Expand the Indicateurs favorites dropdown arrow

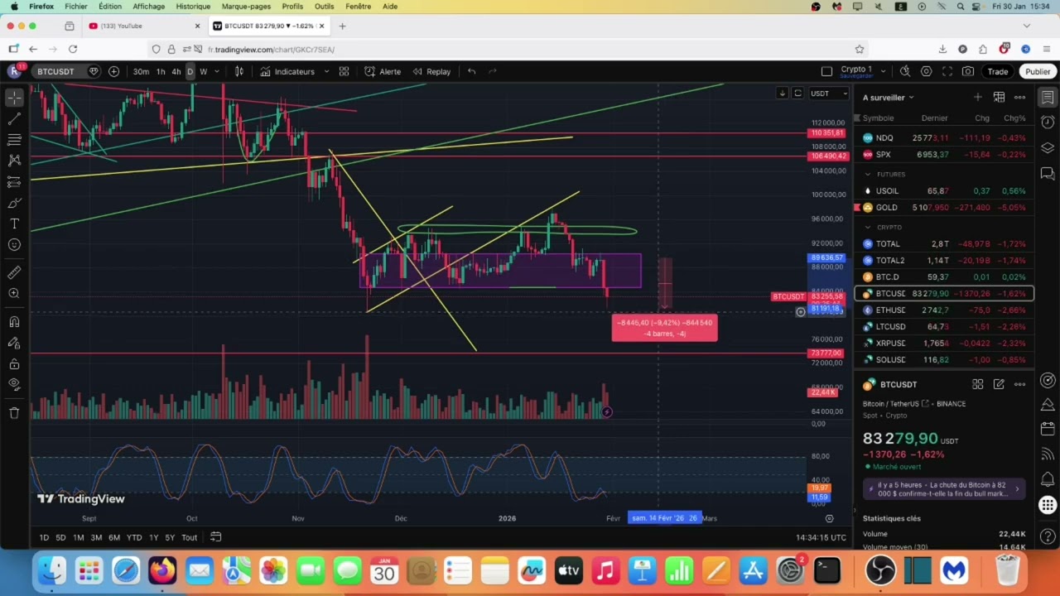click(x=325, y=71)
